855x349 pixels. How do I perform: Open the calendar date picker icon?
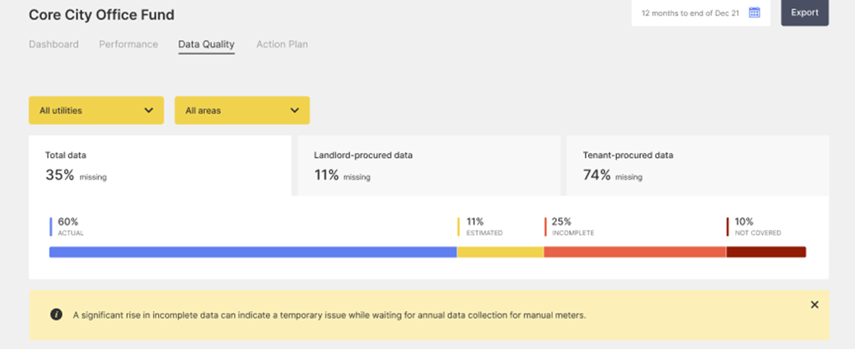pyautogui.click(x=754, y=13)
